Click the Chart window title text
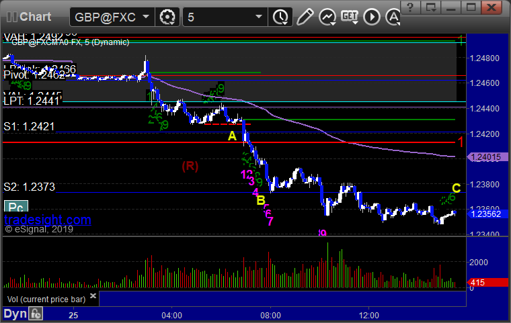Screen dimensions: 511x323 (35, 17)
